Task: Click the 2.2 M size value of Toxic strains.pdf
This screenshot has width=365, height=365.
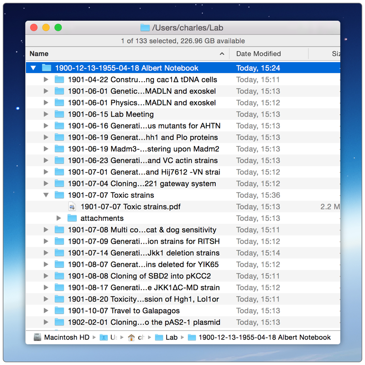Action: tap(330, 207)
